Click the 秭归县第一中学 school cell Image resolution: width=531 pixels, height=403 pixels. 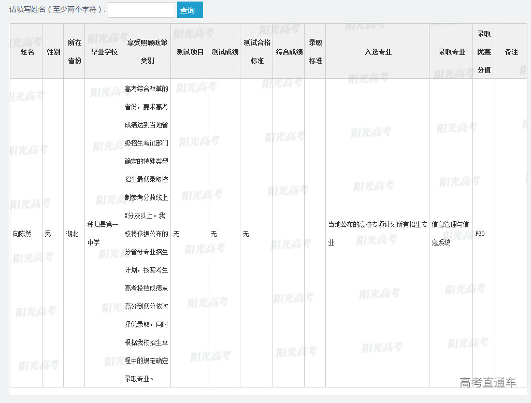coord(103,233)
